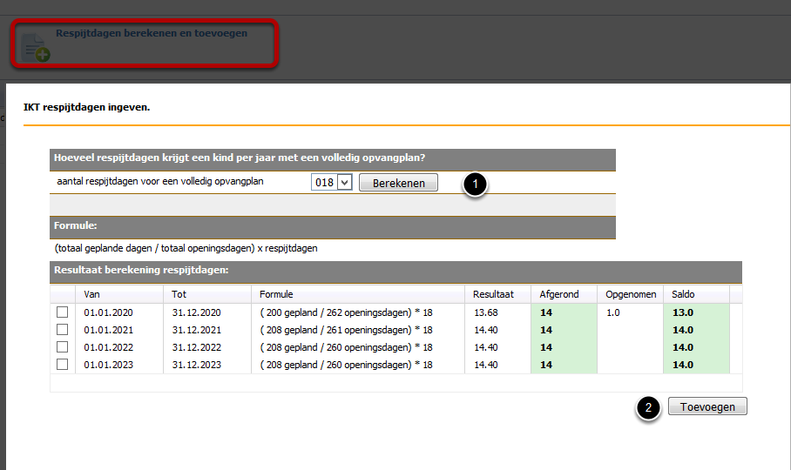The width and height of the screenshot is (791, 470).
Task: Click the 'Saldo' column header
Action: coord(683,294)
